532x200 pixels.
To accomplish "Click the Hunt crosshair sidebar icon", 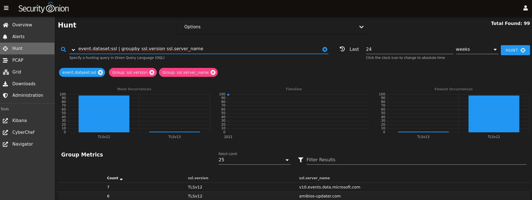I will [5, 49].
